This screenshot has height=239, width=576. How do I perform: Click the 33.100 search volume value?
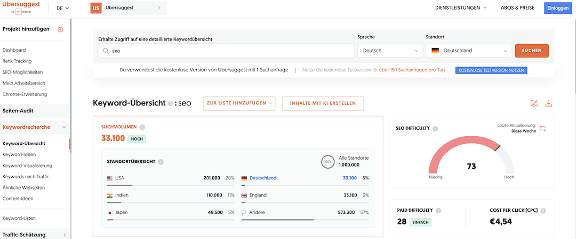[x=113, y=139]
